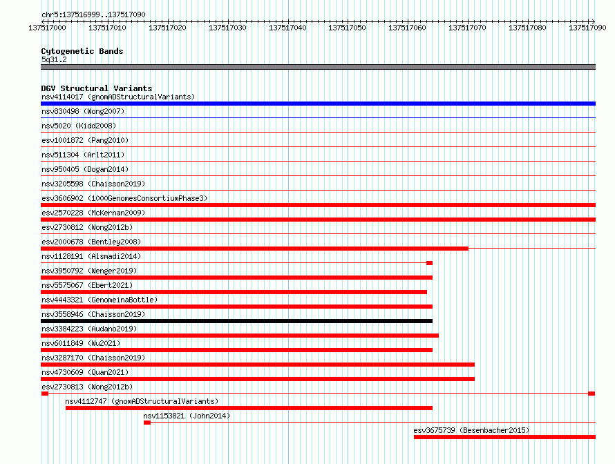This screenshot has height=464, width=615.
Task: Open esv2570228 (McKernan2009) label
Action: tap(93, 213)
